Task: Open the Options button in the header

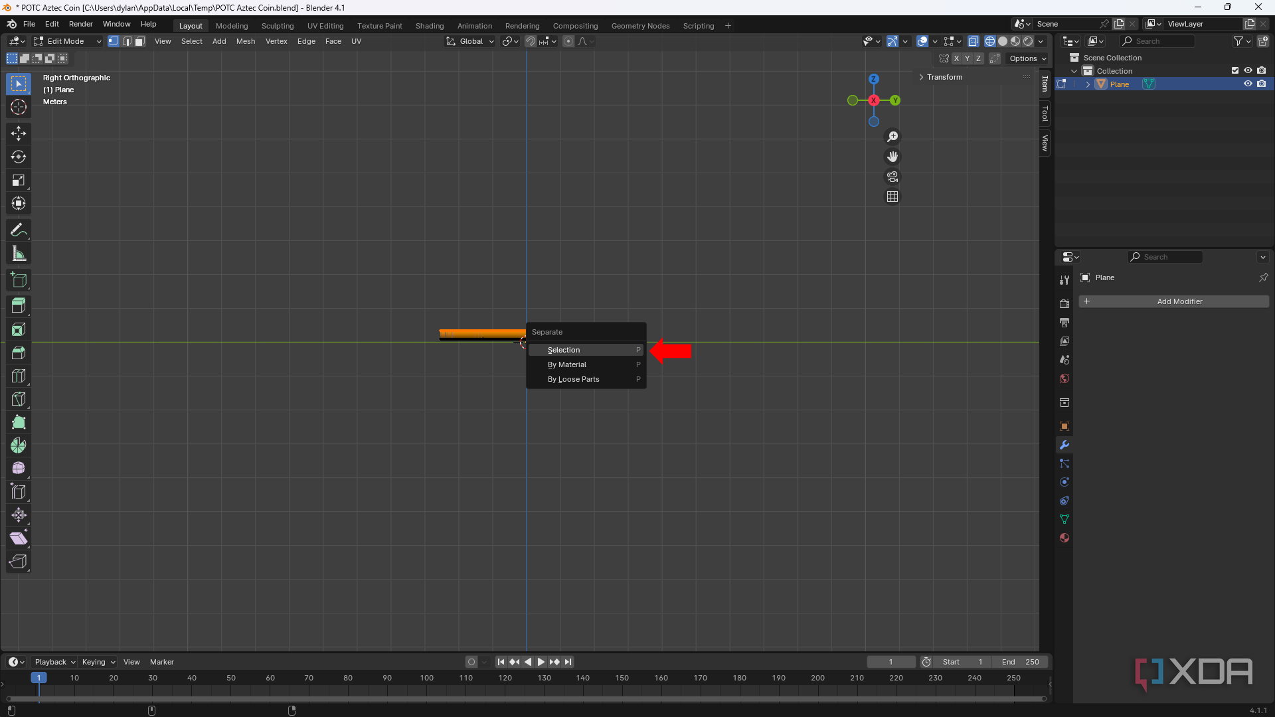Action: coord(1027,58)
